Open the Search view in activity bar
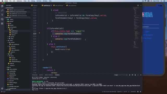Image resolution: width=167 pixels, height=94 pixels. tap(2, 10)
